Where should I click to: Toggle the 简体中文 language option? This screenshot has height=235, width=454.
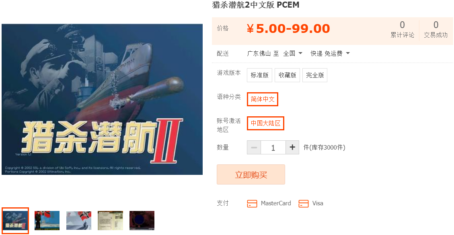tap(262, 99)
